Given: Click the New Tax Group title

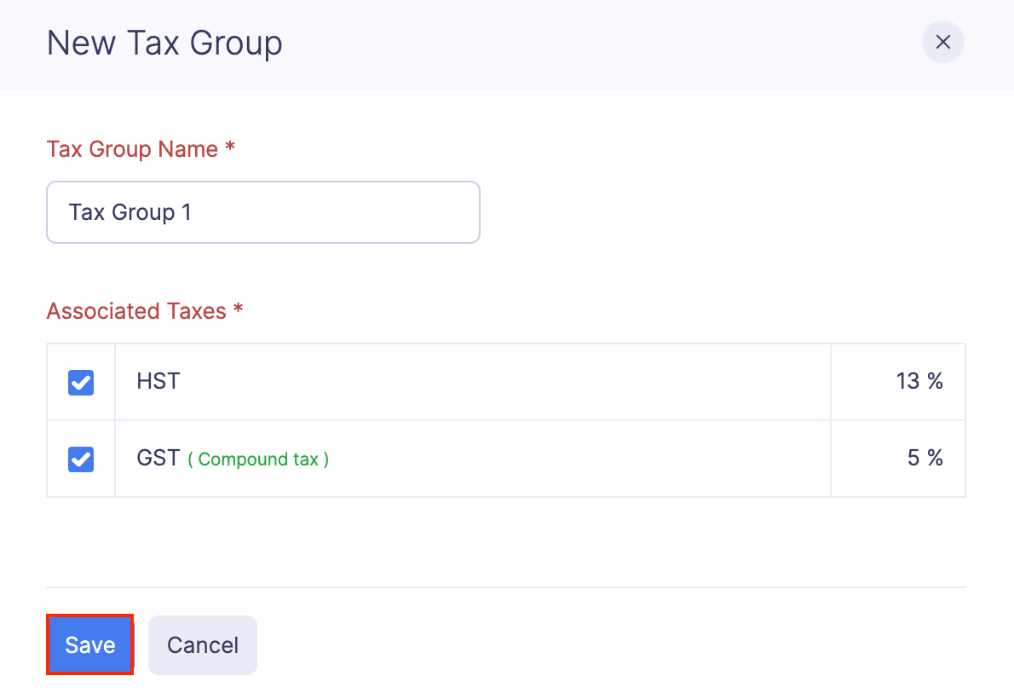Looking at the screenshot, I should coord(164,43).
